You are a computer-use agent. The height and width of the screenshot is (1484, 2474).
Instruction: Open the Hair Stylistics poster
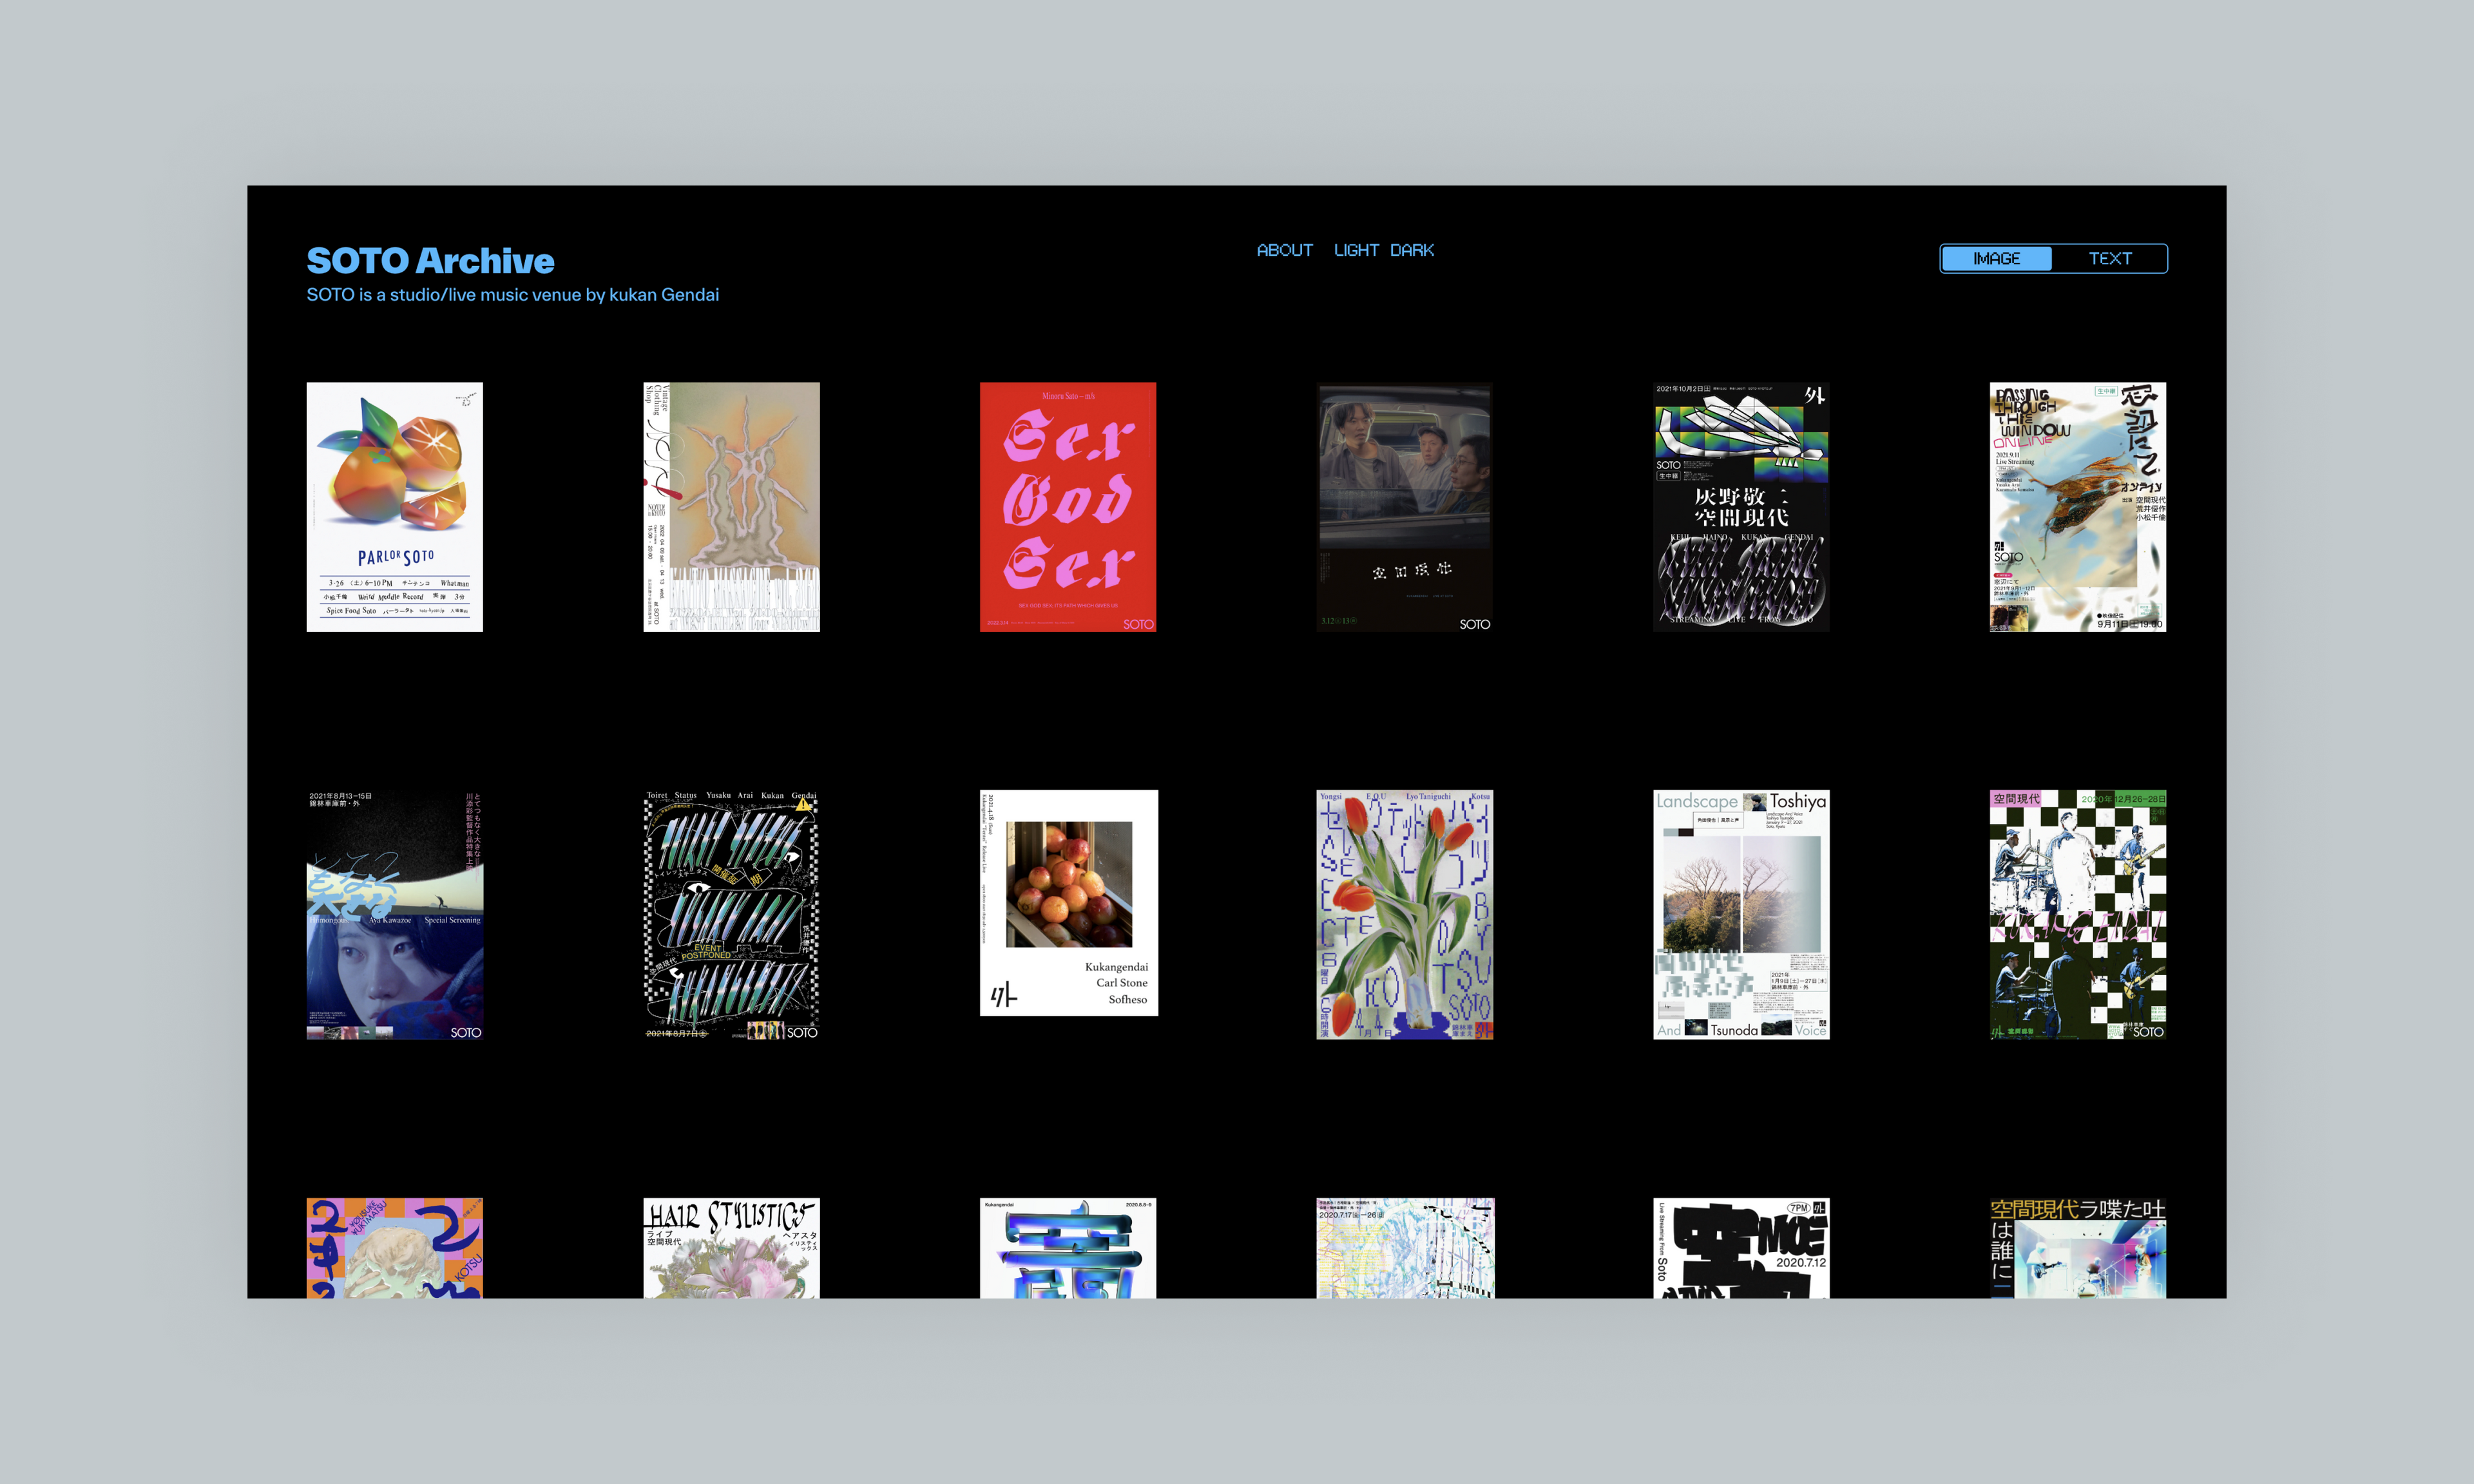coord(731,1248)
